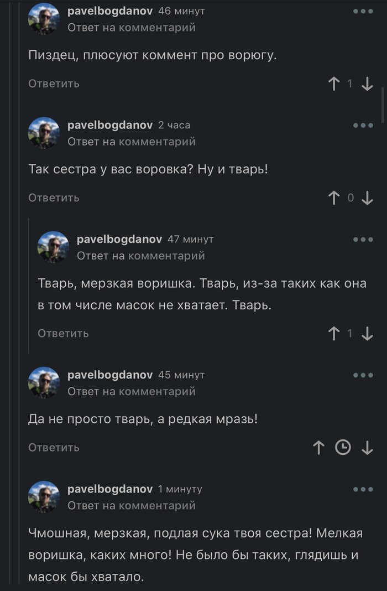Open options menu of the first comment
The width and height of the screenshot is (387, 591).
(363, 12)
